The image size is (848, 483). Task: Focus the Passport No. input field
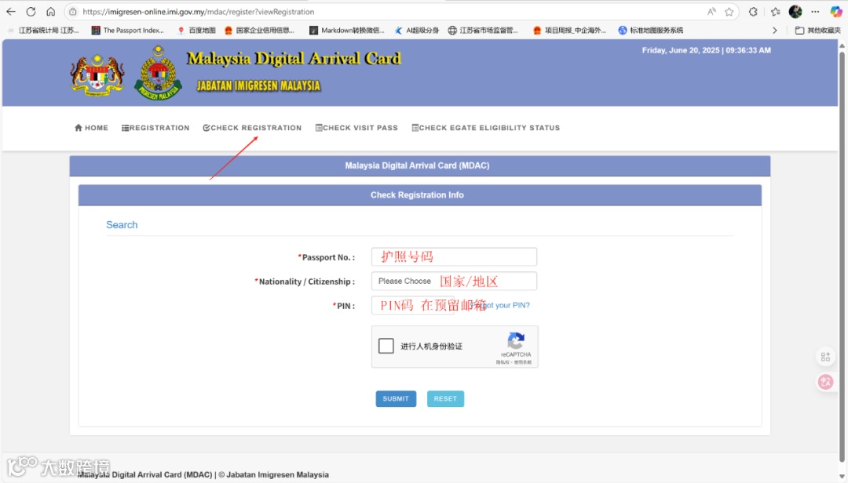click(x=455, y=256)
